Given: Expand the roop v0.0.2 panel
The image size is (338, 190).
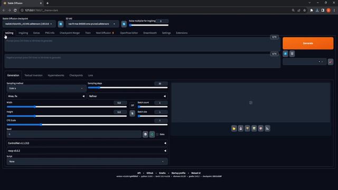Looking at the screenshot, I should tap(87, 151).
